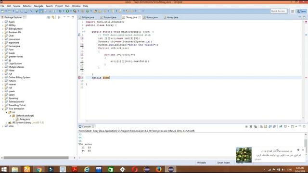Switch to the Bonus.java editor tab

(x=151, y=17)
